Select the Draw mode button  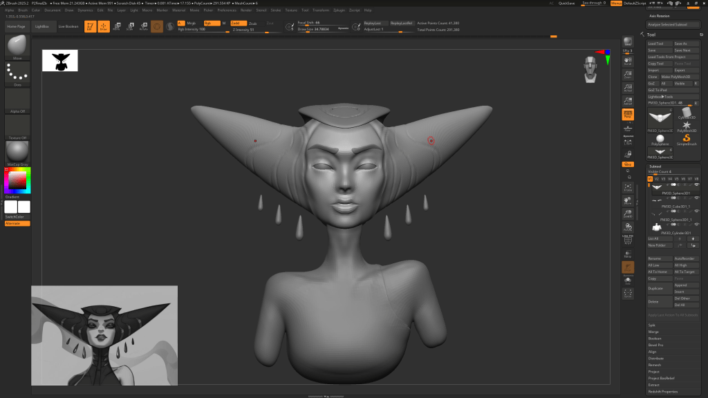point(103,27)
